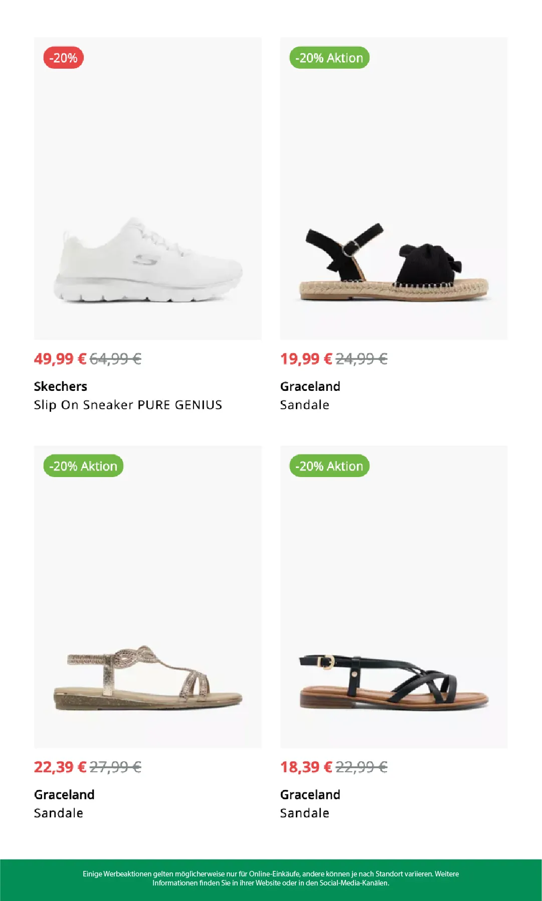
Task: Click the 19,99 € sale price
Action: click(x=306, y=359)
